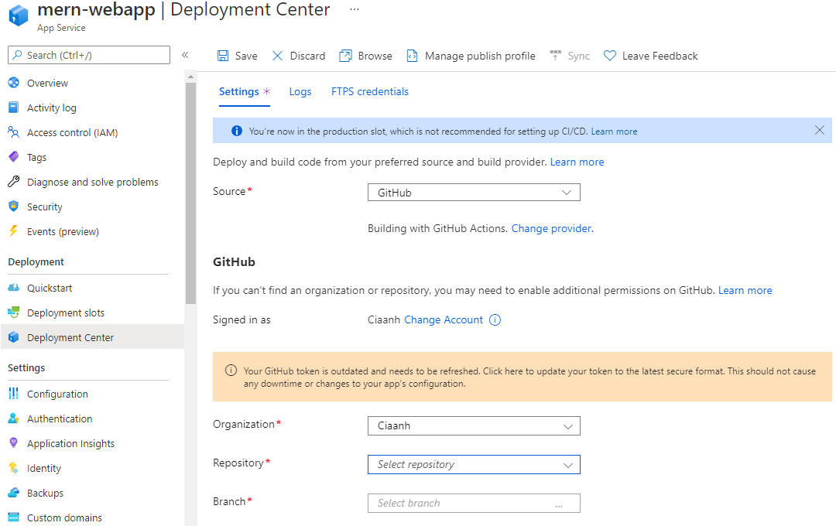The height and width of the screenshot is (526, 836).
Task: Open the Select repository dropdown
Action: pos(473,464)
